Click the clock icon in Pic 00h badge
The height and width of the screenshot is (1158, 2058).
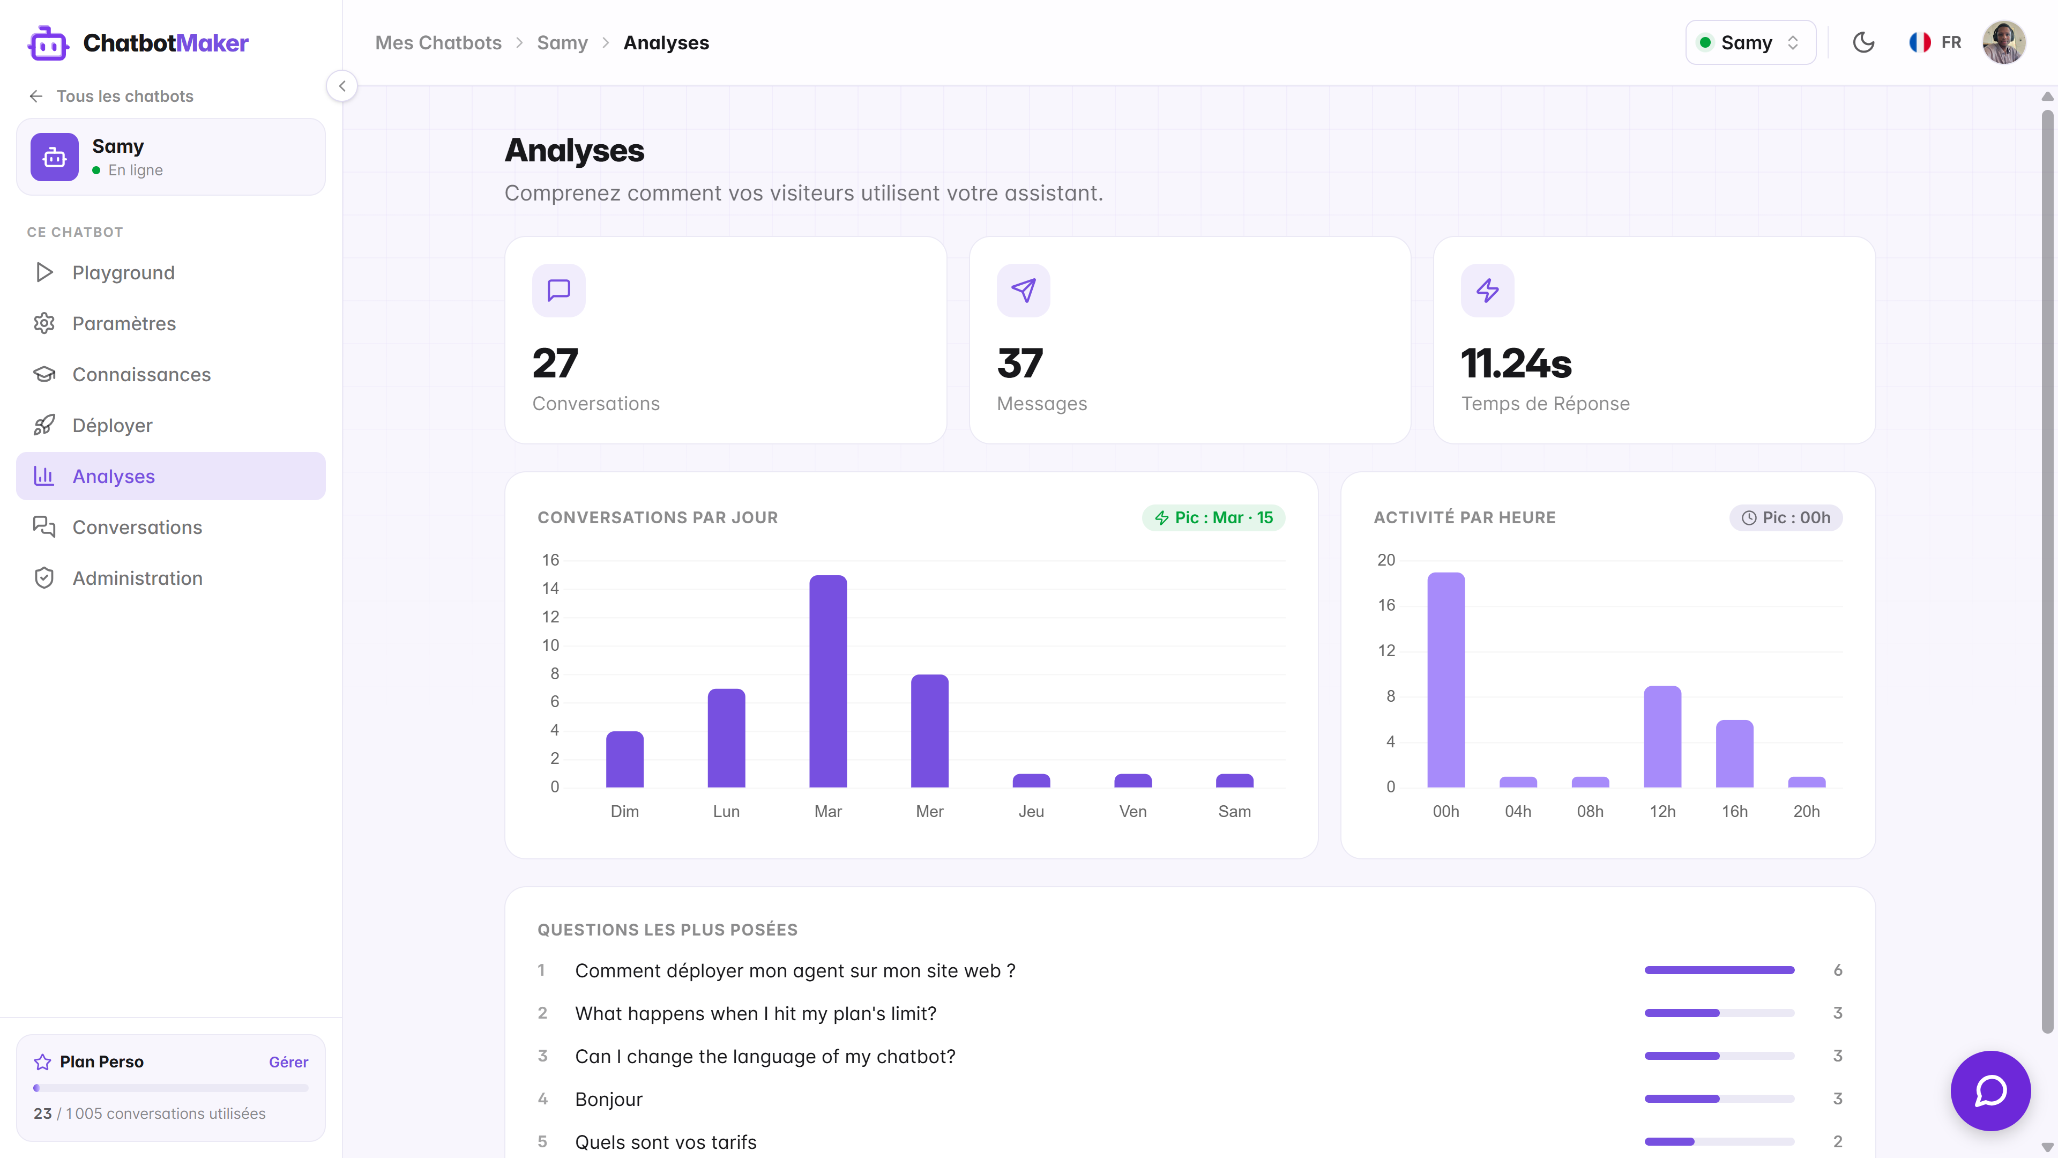pos(1749,518)
